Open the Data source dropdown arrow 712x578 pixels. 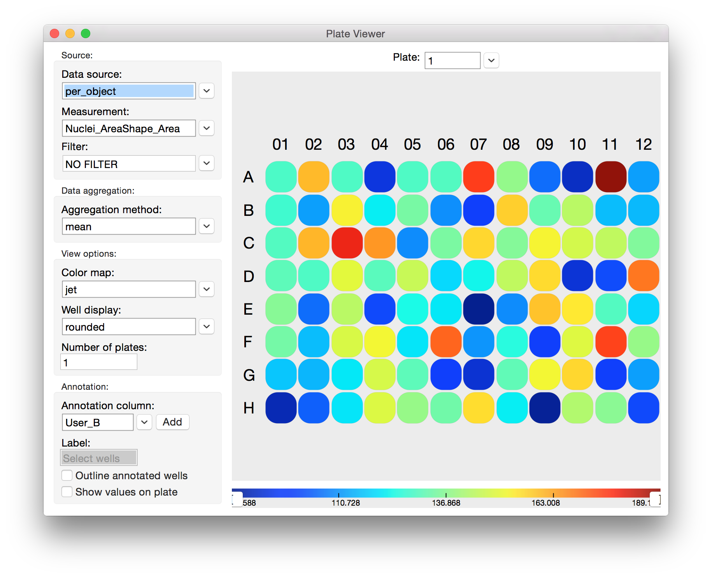point(207,91)
